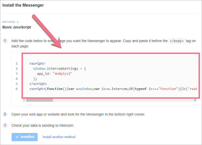Click the closing </script> tag on line 5
Viewport: 202px width, 145px height.
(x=38, y=84)
